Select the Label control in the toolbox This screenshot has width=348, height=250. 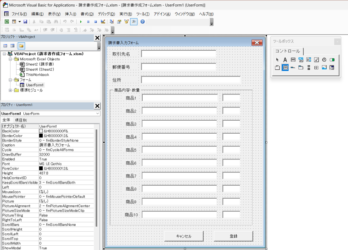(285, 60)
